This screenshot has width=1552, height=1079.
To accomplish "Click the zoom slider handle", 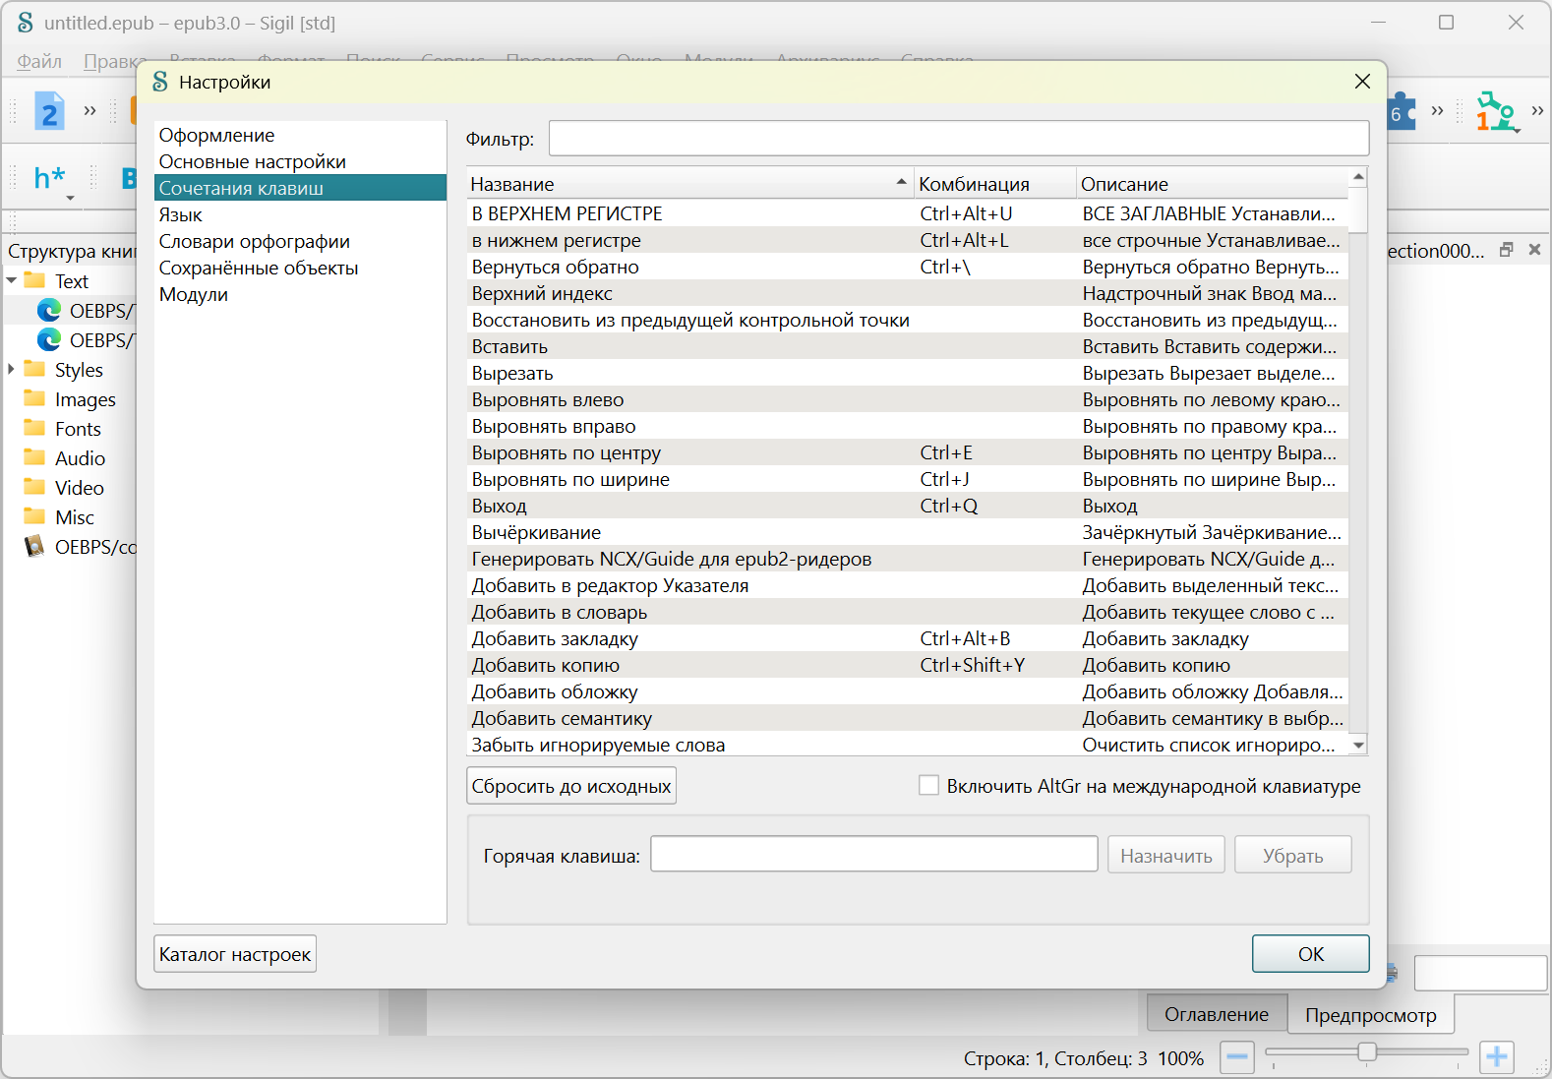I will tap(1366, 1052).
